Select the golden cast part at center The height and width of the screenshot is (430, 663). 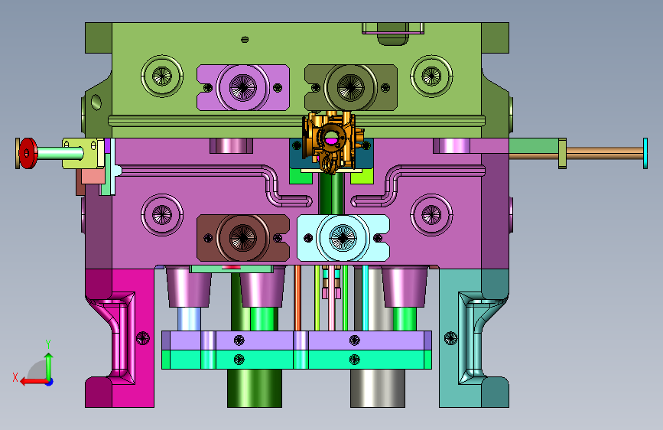[x=332, y=141]
